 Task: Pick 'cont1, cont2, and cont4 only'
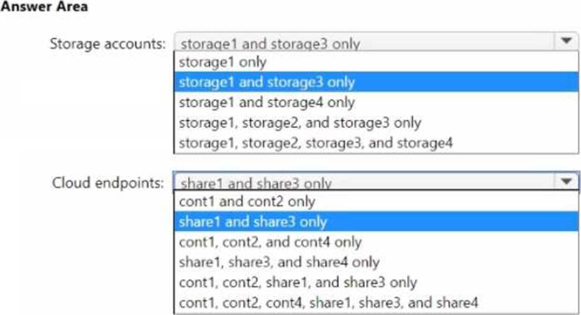270,242
